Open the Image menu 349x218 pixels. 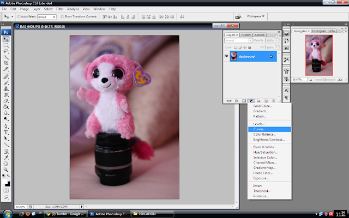point(24,9)
